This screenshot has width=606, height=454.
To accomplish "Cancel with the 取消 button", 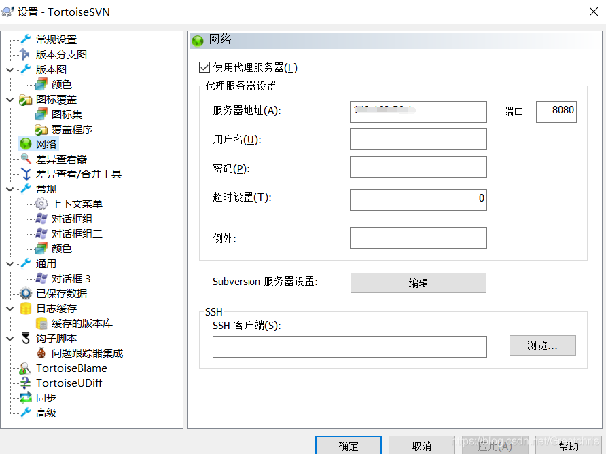I will [421, 445].
